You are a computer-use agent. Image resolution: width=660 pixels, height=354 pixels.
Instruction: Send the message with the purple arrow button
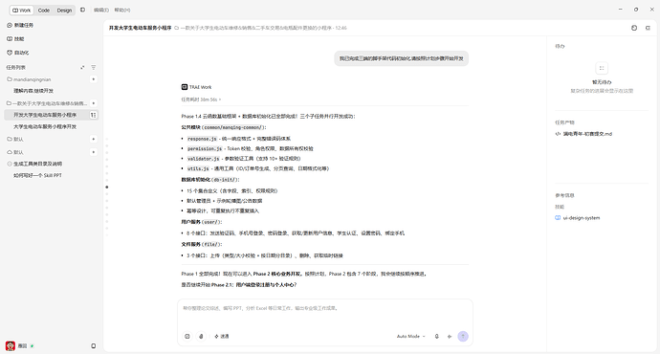[463, 337]
